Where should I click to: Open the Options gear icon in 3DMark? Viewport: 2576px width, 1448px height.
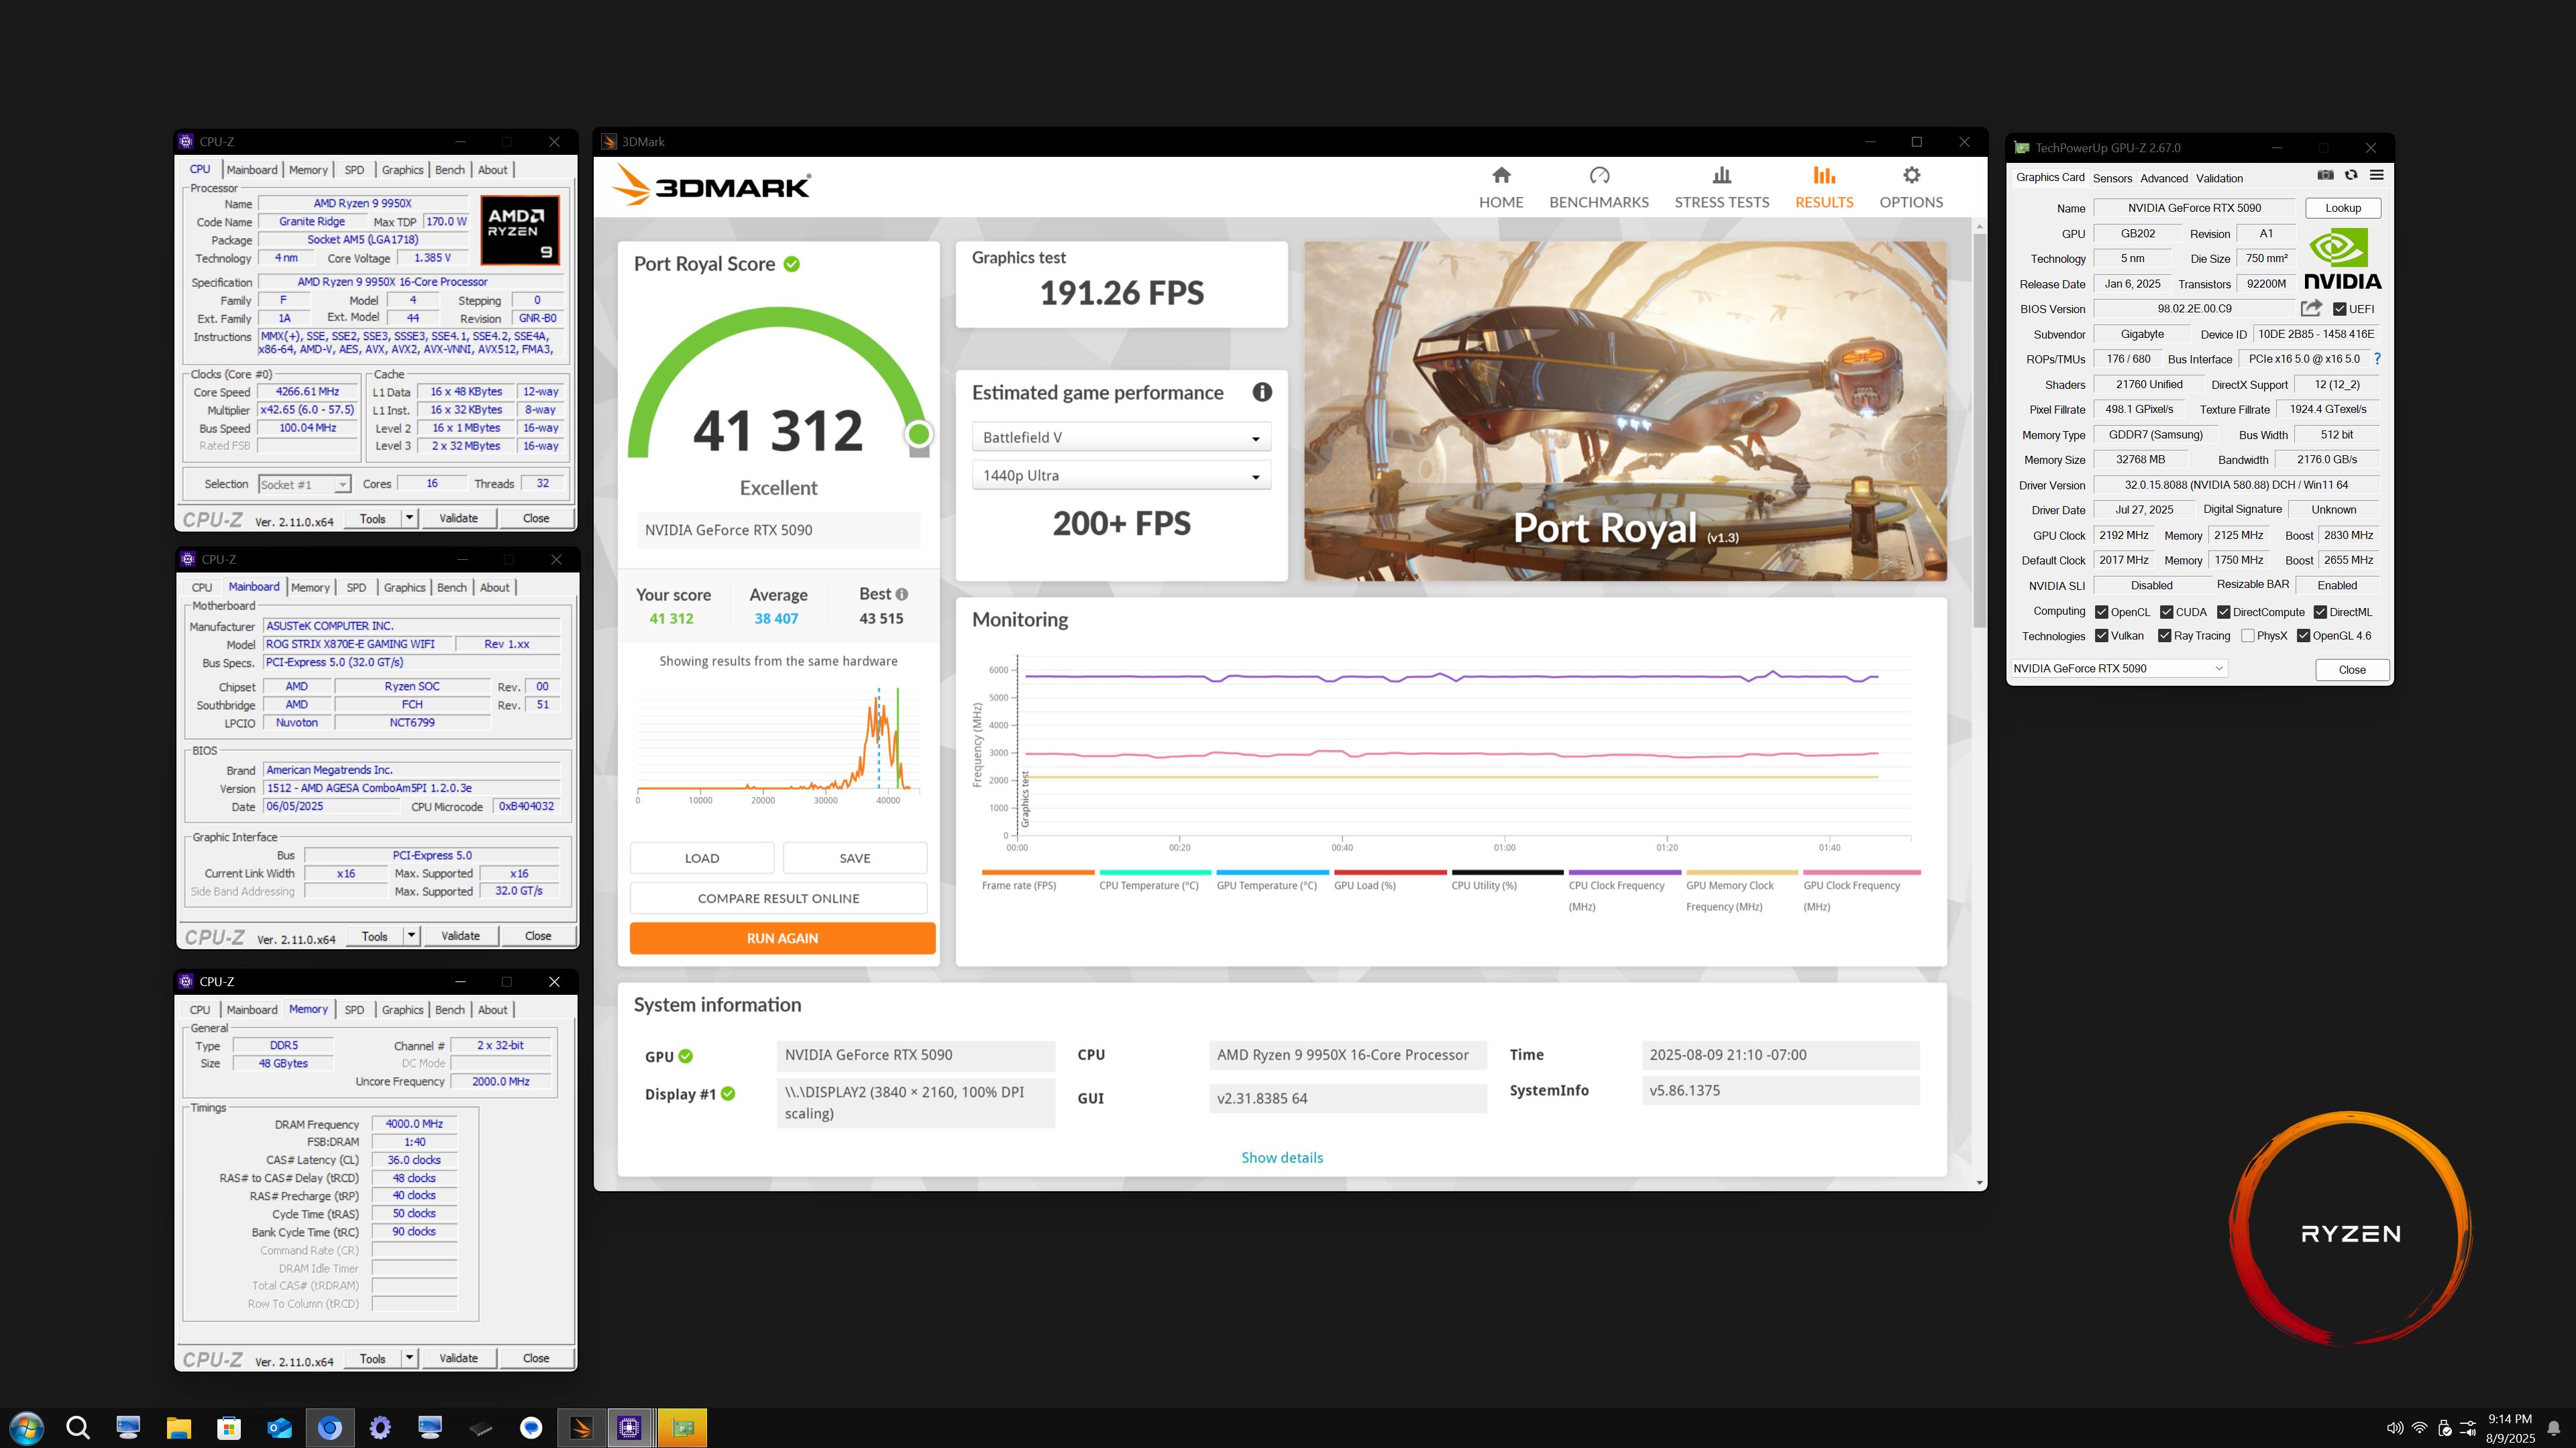[x=1911, y=176]
